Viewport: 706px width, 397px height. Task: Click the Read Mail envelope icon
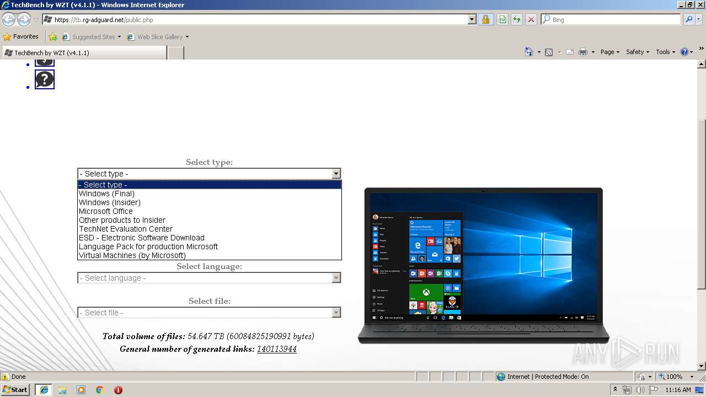569,52
